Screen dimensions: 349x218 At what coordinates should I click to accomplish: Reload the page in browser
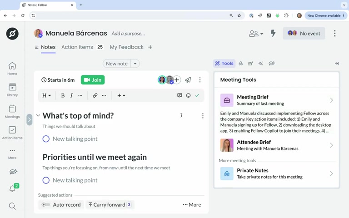[23, 15]
